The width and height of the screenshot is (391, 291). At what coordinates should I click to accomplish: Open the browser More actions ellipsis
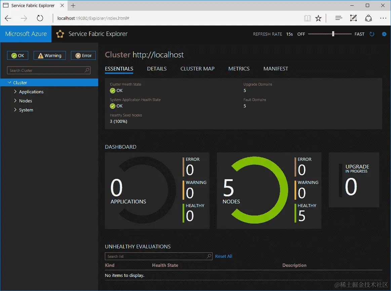[x=383, y=18]
